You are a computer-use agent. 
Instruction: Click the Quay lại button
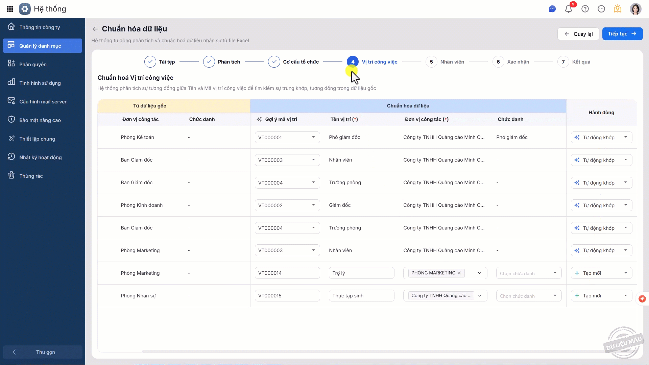[x=578, y=34]
